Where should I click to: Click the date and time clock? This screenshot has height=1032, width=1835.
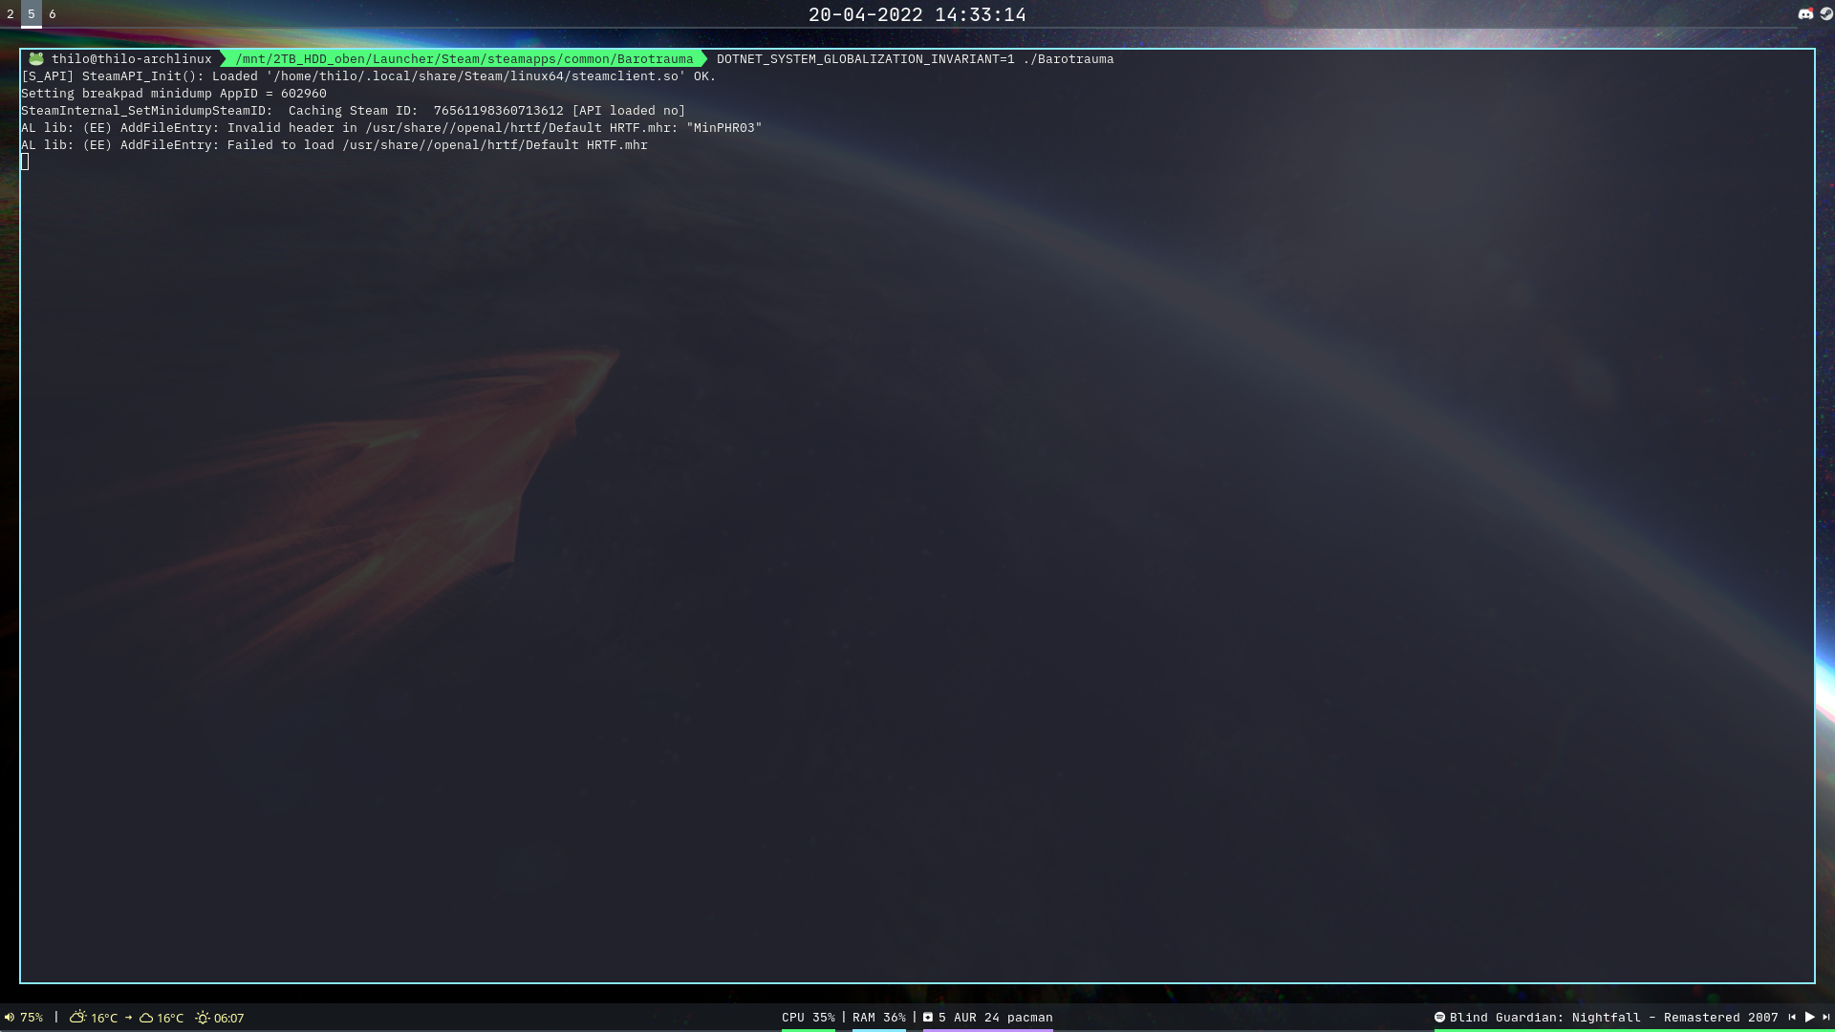coord(917,14)
